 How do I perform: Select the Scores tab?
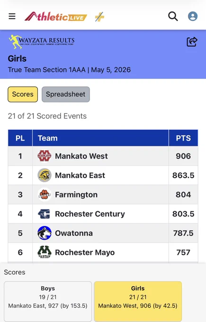(23, 94)
